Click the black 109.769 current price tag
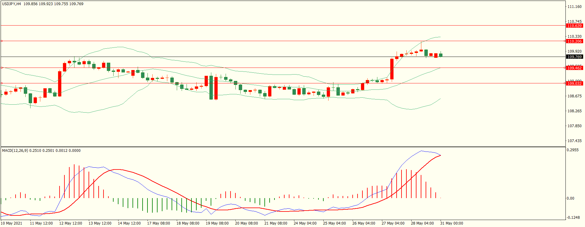 click(x=575, y=57)
